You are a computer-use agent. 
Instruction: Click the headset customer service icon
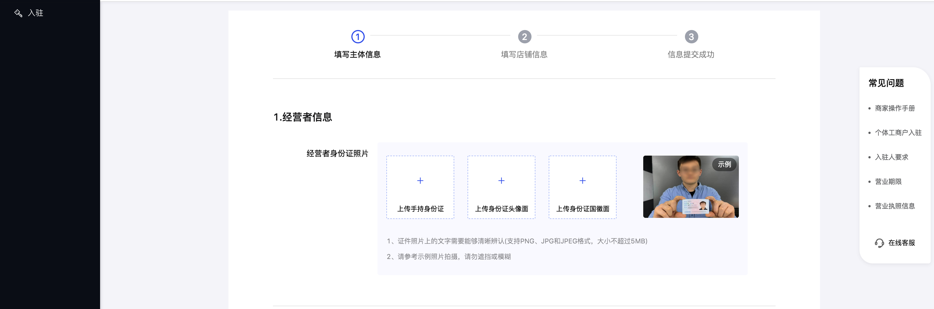point(879,243)
